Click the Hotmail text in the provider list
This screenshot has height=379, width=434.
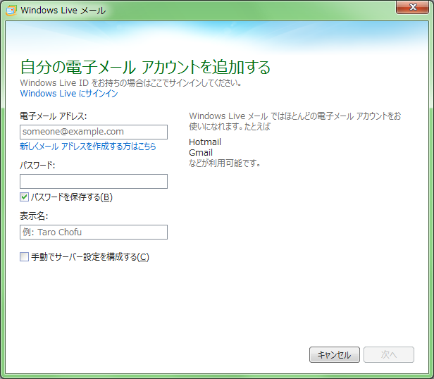click(205, 142)
